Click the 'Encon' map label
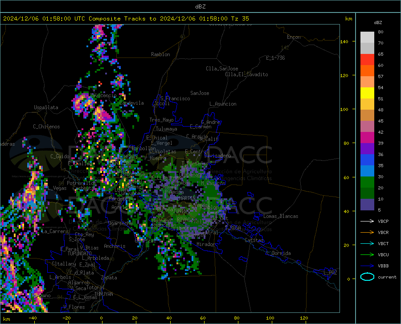Screen dimensions: 401x324 [x=294, y=37]
